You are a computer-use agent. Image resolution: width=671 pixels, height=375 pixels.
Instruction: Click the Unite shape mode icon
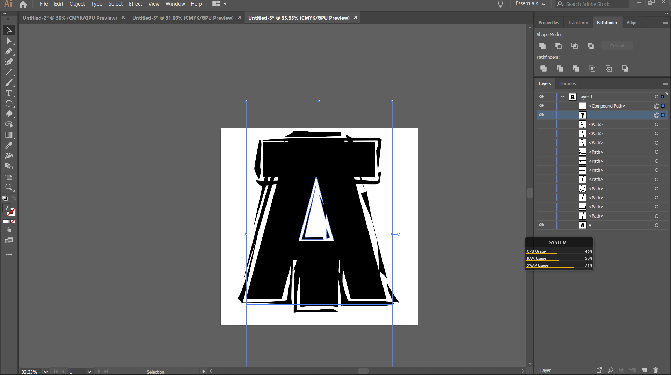(542, 46)
